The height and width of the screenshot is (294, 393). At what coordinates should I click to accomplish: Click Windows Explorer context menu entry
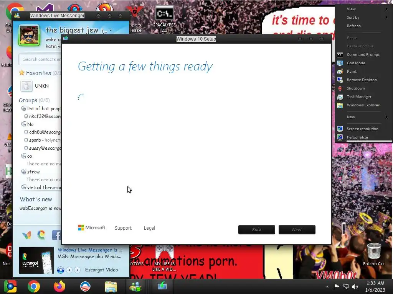(x=363, y=105)
